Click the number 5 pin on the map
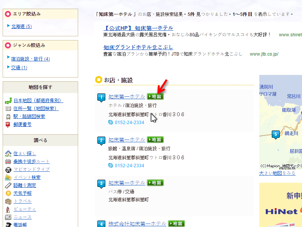The width and height of the screenshot is (302, 227). click(276, 135)
